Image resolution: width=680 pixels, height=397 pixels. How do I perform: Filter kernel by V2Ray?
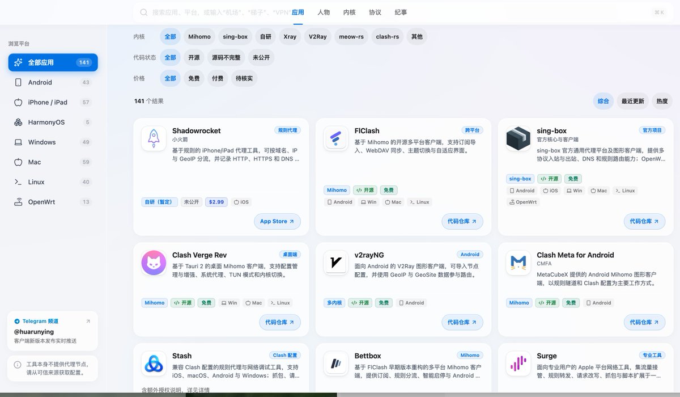317,36
